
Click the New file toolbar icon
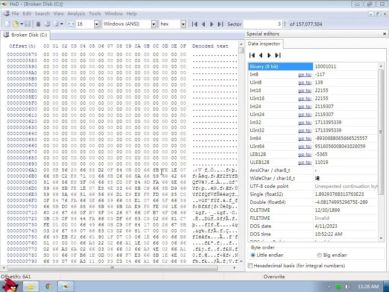[8, 24]
